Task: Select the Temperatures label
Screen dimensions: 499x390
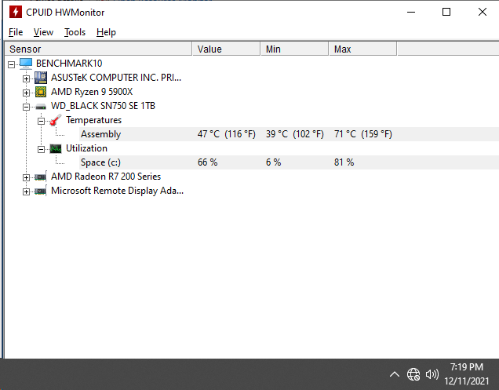Action: pyautogui.click(x=93, y=120)
